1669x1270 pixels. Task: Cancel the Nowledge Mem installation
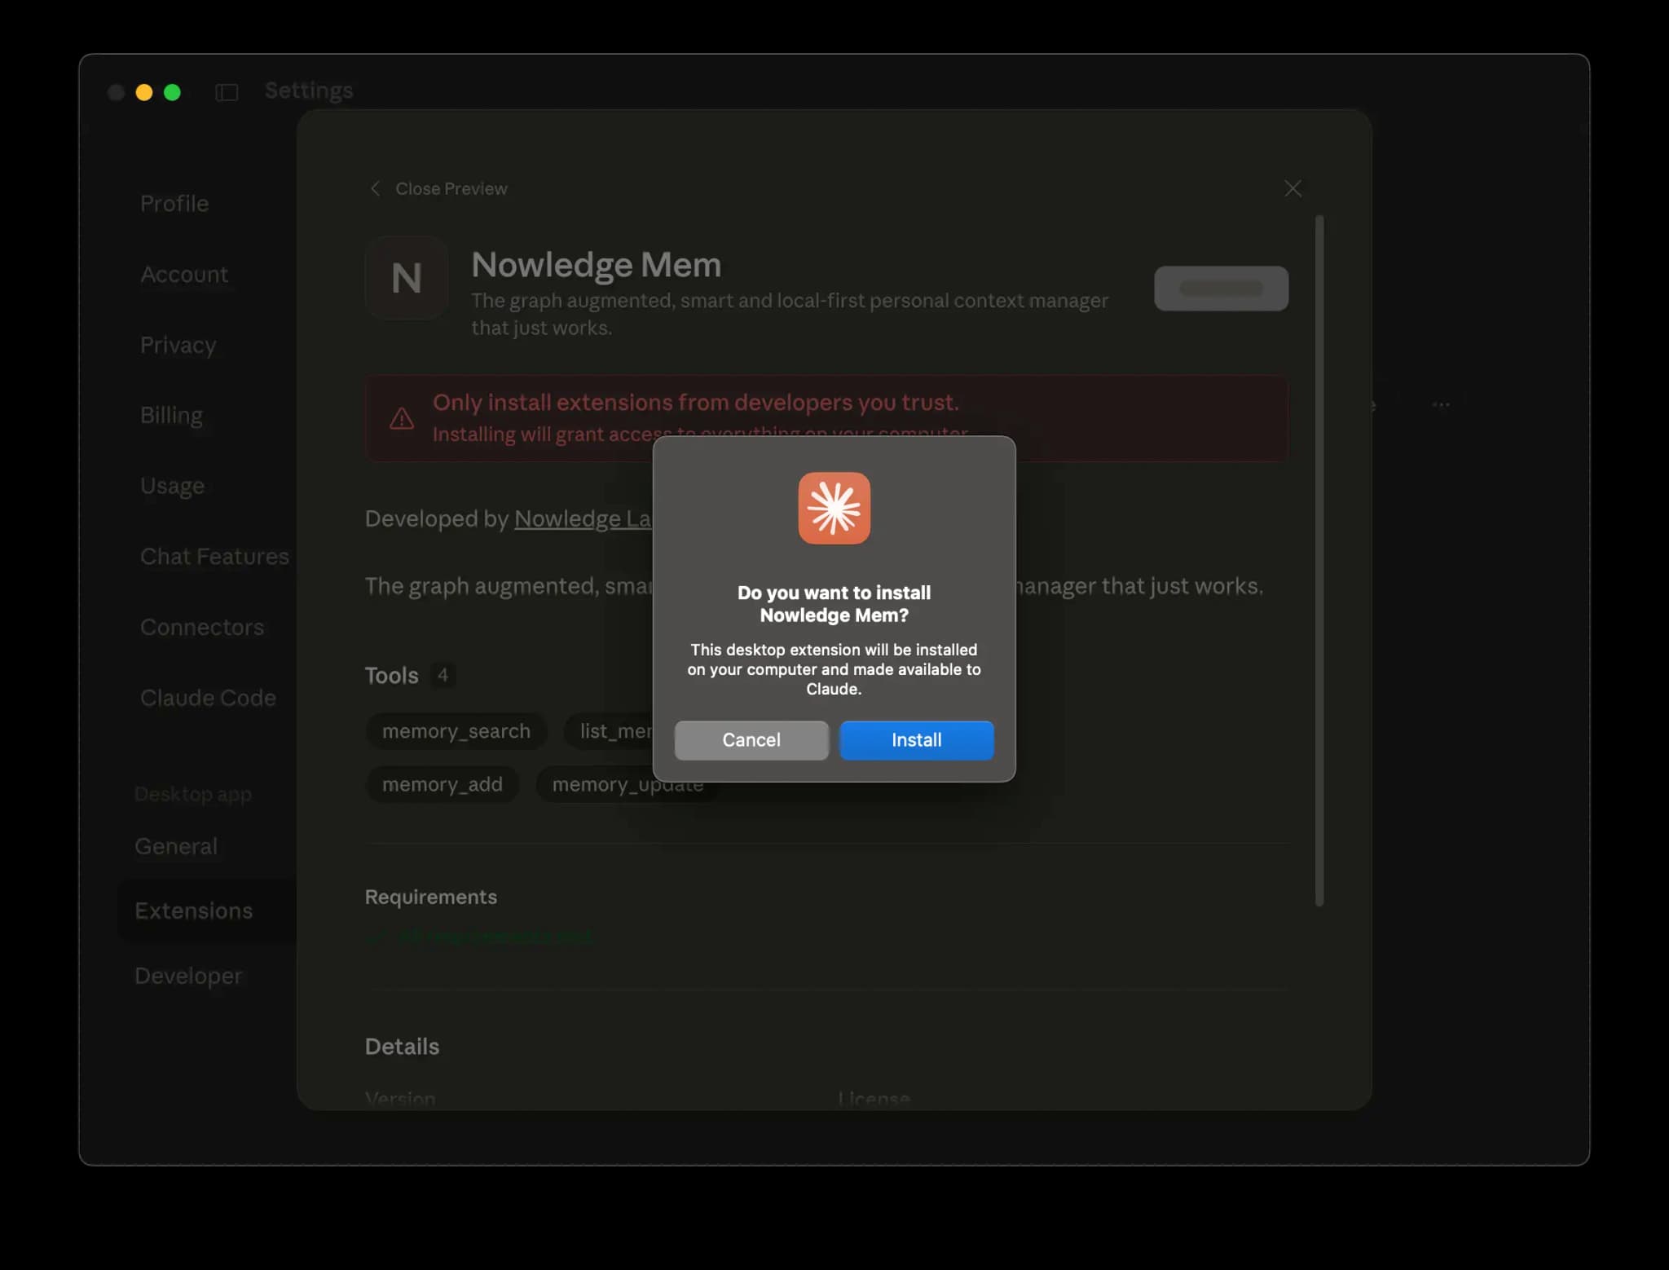point(751,740)
